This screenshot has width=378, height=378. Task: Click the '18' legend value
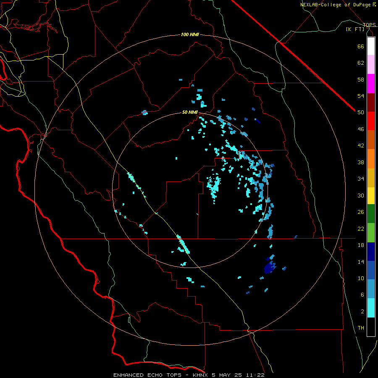pos(361,245)
